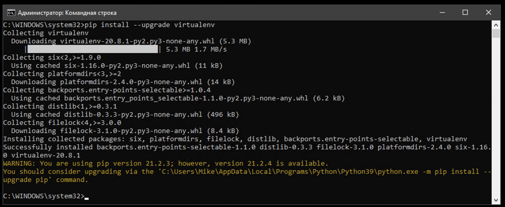Click the Successfully installed output line

(247, 147)
